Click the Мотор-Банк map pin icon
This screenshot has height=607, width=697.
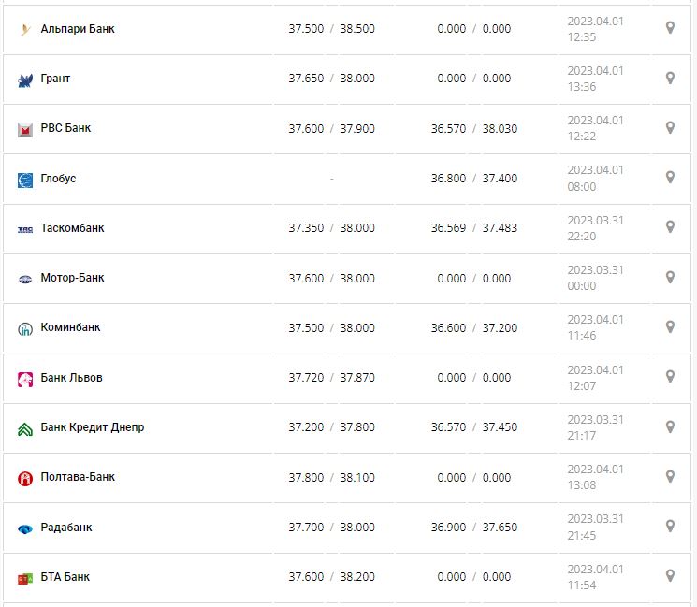click(670, 277)
